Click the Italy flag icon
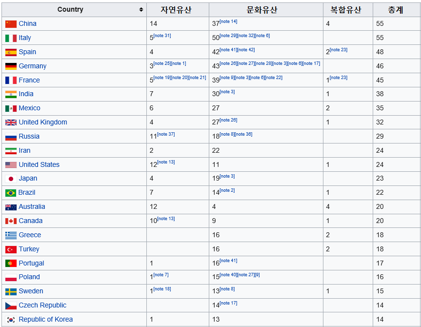The width and height of the screenshot is (421, 327). coord(11,38)
